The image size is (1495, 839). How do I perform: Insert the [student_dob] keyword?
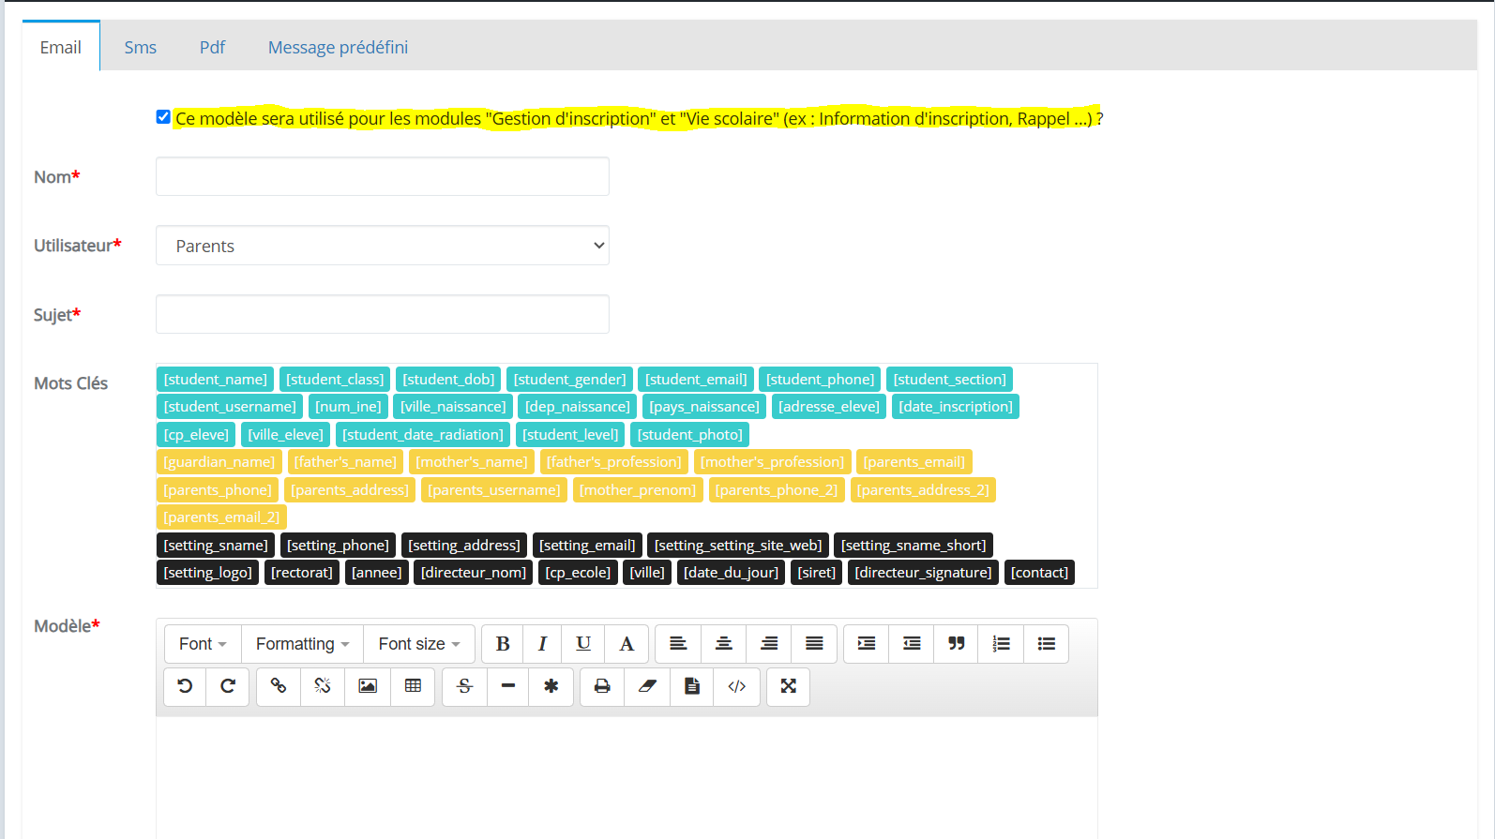tap(448, 380)
